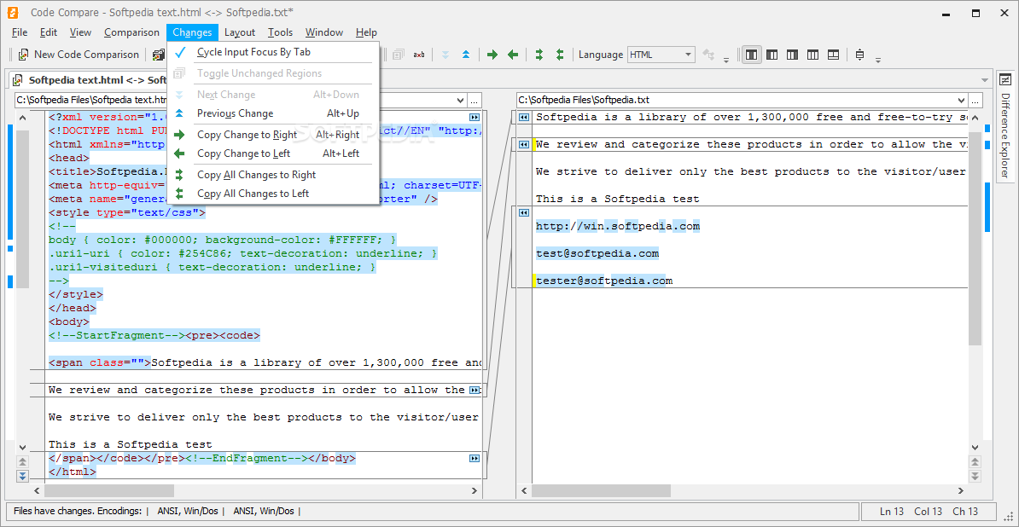Copy block left on right pane 'We review and categorize' line

[523, 145]
